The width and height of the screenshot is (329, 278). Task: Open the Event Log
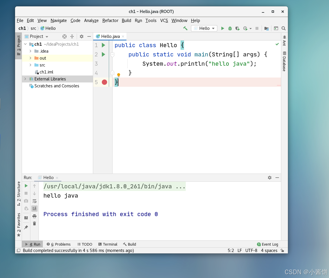[268, 244]
